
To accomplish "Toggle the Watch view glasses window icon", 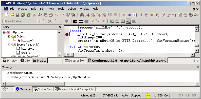I will click(x=112, y=21).
